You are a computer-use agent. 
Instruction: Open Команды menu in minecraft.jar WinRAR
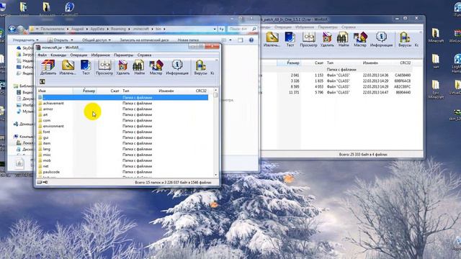(x=58, y=55)
